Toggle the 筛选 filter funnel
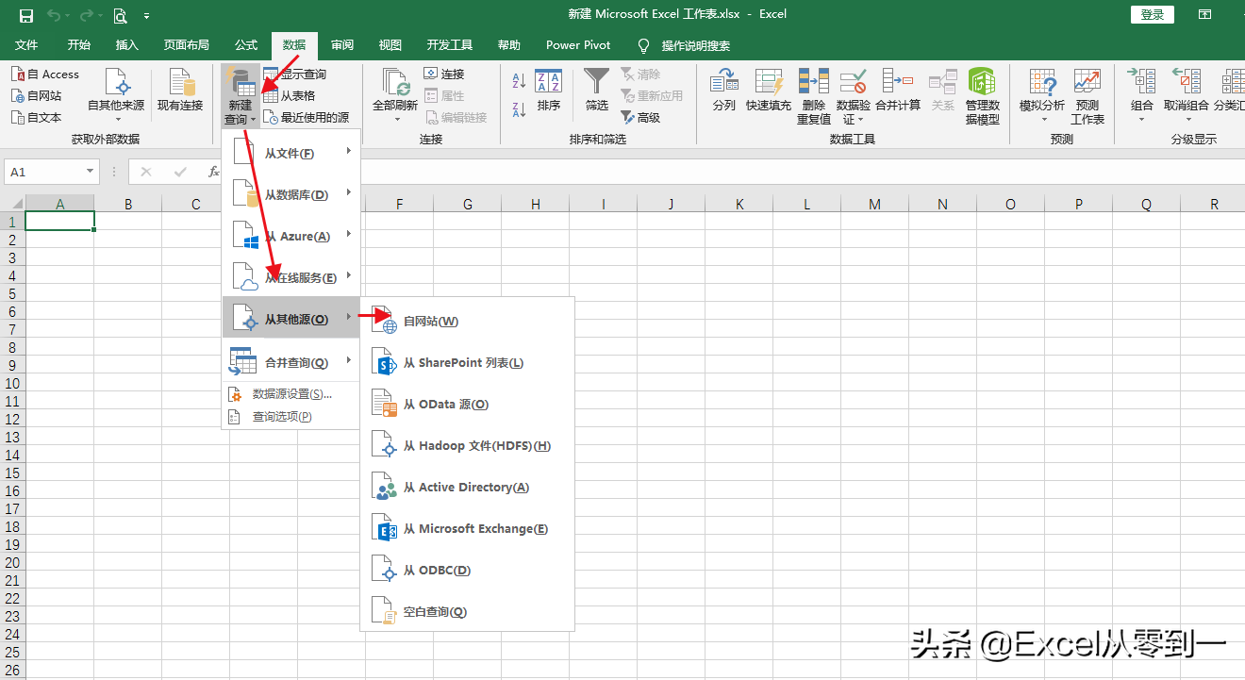1245x680 pixels. coord(597,91)
